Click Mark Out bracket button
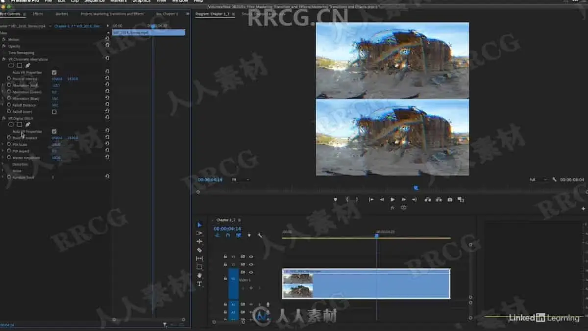The width and height of the screenshot is (588, 331). 356,200
